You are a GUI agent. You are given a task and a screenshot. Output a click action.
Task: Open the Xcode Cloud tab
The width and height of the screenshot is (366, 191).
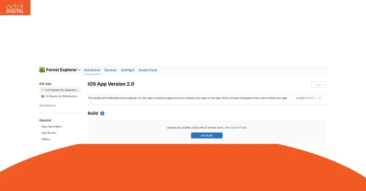pyautogui.click(x=148, y=70)
